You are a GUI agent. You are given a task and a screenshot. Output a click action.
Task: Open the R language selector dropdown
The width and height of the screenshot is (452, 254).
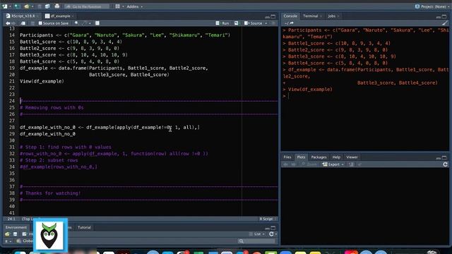click(x=8, y=241)
